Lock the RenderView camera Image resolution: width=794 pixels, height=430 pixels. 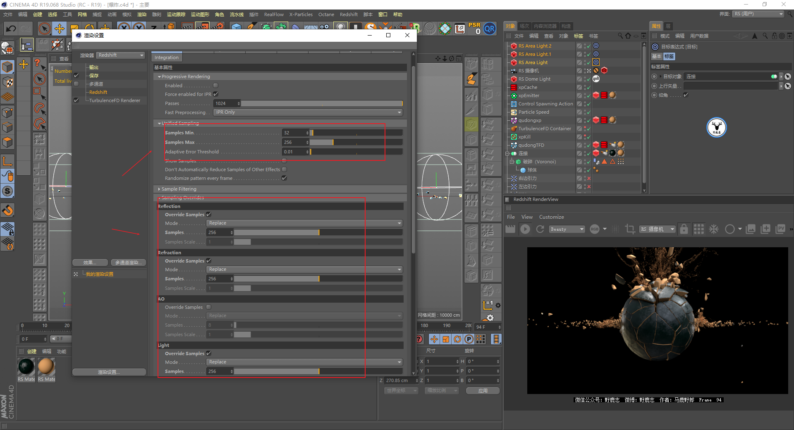click(x=684, y=229)
